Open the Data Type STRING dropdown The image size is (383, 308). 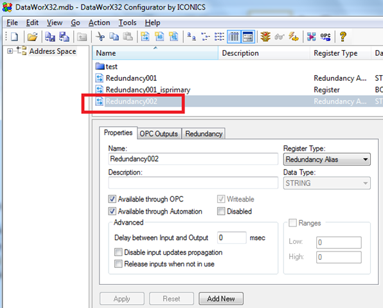point(327,183)
